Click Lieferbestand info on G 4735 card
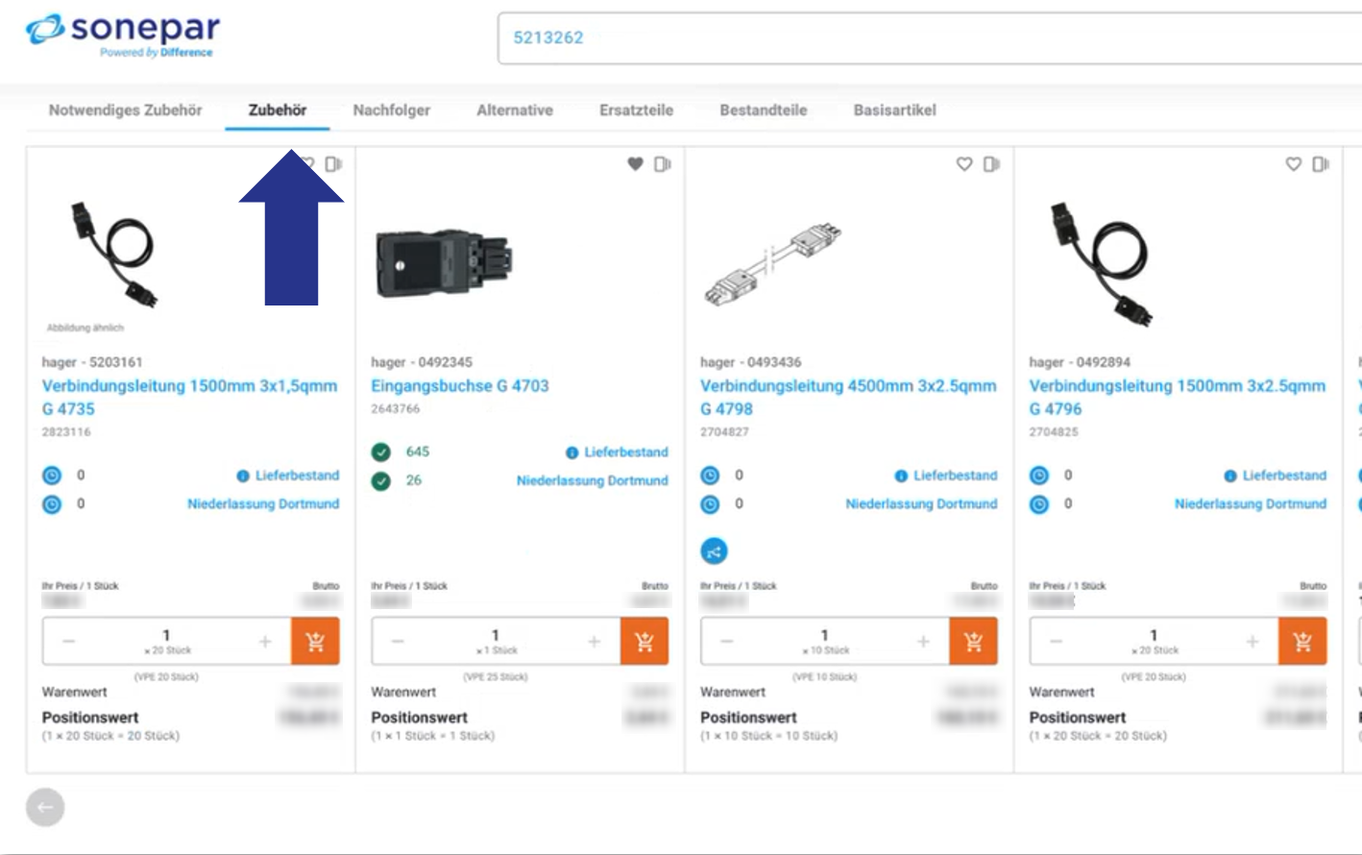The height and width of the screenshot is (855, 1362). tap(288, 476)
